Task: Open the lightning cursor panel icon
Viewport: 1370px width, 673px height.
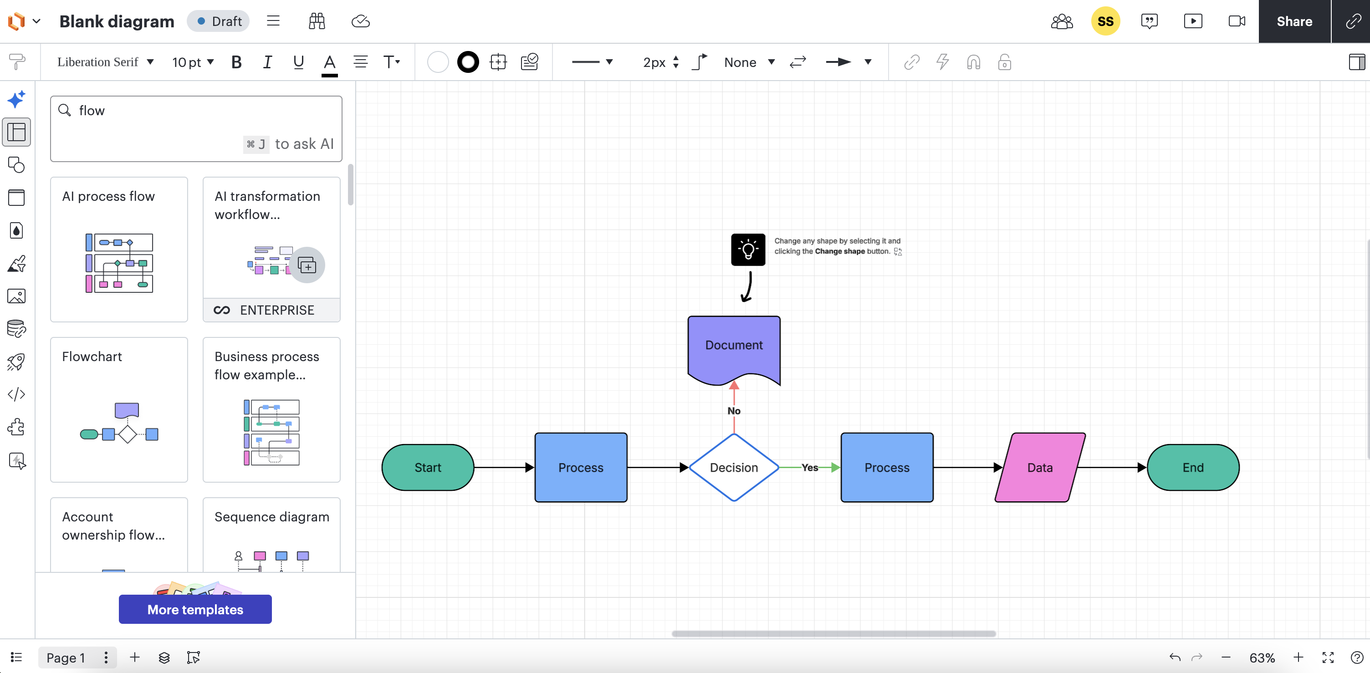Action: pyautogui.click(x=17, y=461)
